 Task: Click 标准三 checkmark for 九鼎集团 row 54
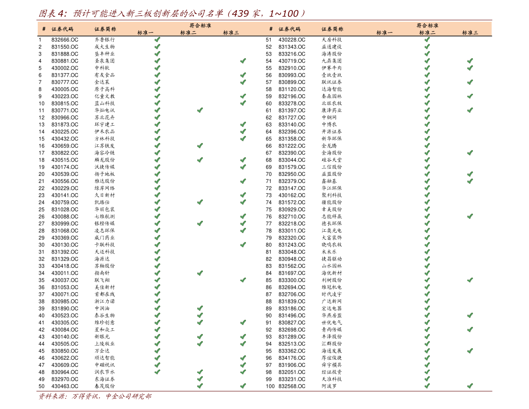point(470,61)
